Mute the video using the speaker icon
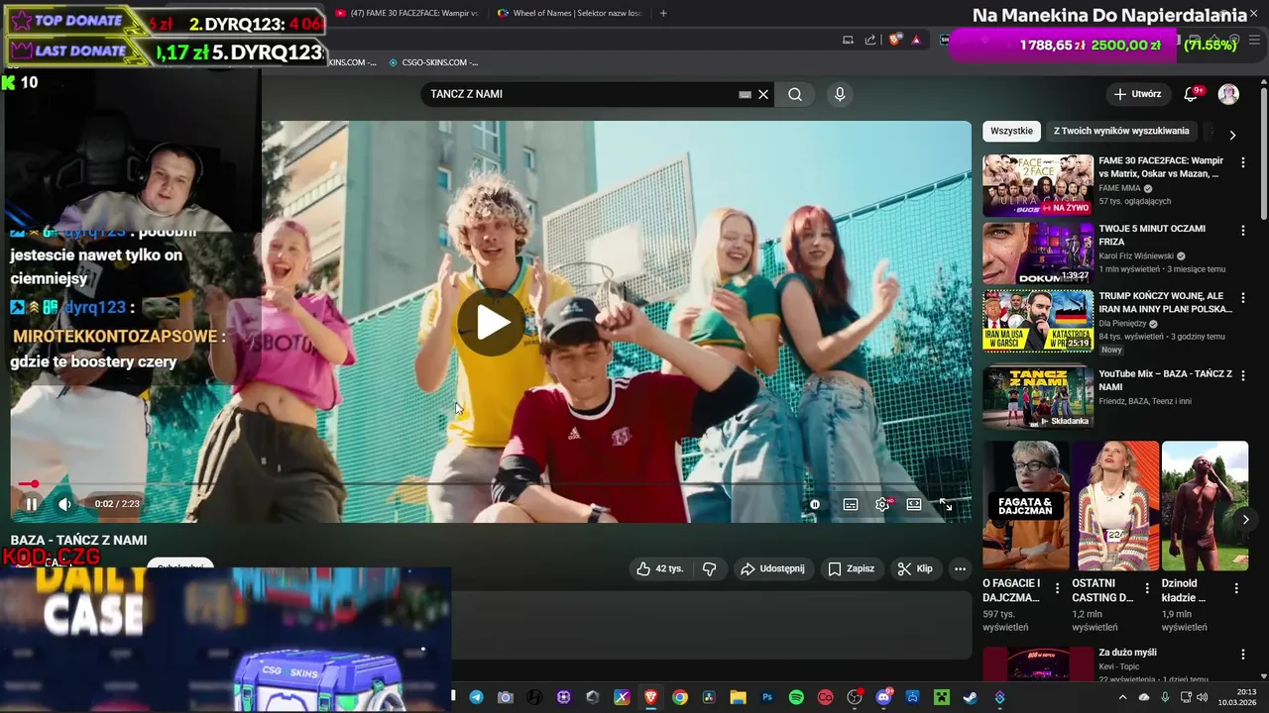Screen dimensions: 1269x713 pos(64,504)
